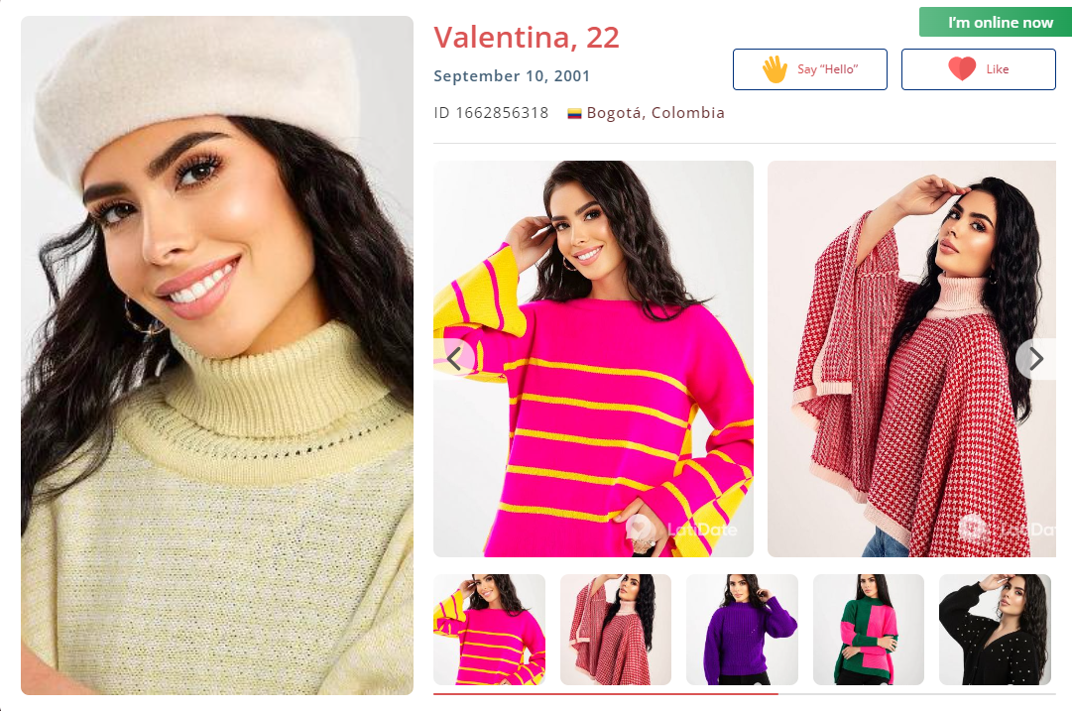
Task: Click the red gallery progress bar
Action: click(606, 693)
